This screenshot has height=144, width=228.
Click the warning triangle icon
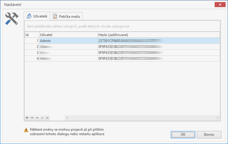(x=26, y=130)
